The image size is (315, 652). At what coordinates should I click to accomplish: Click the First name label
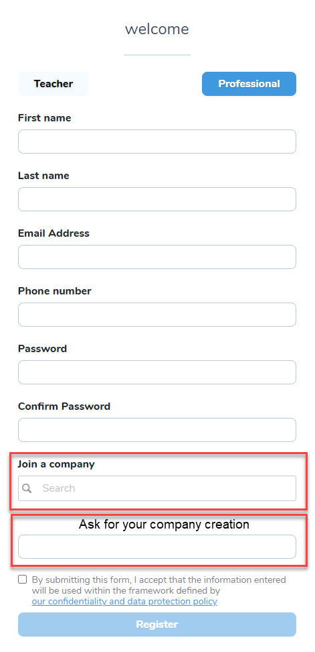(x=44, y=118)
